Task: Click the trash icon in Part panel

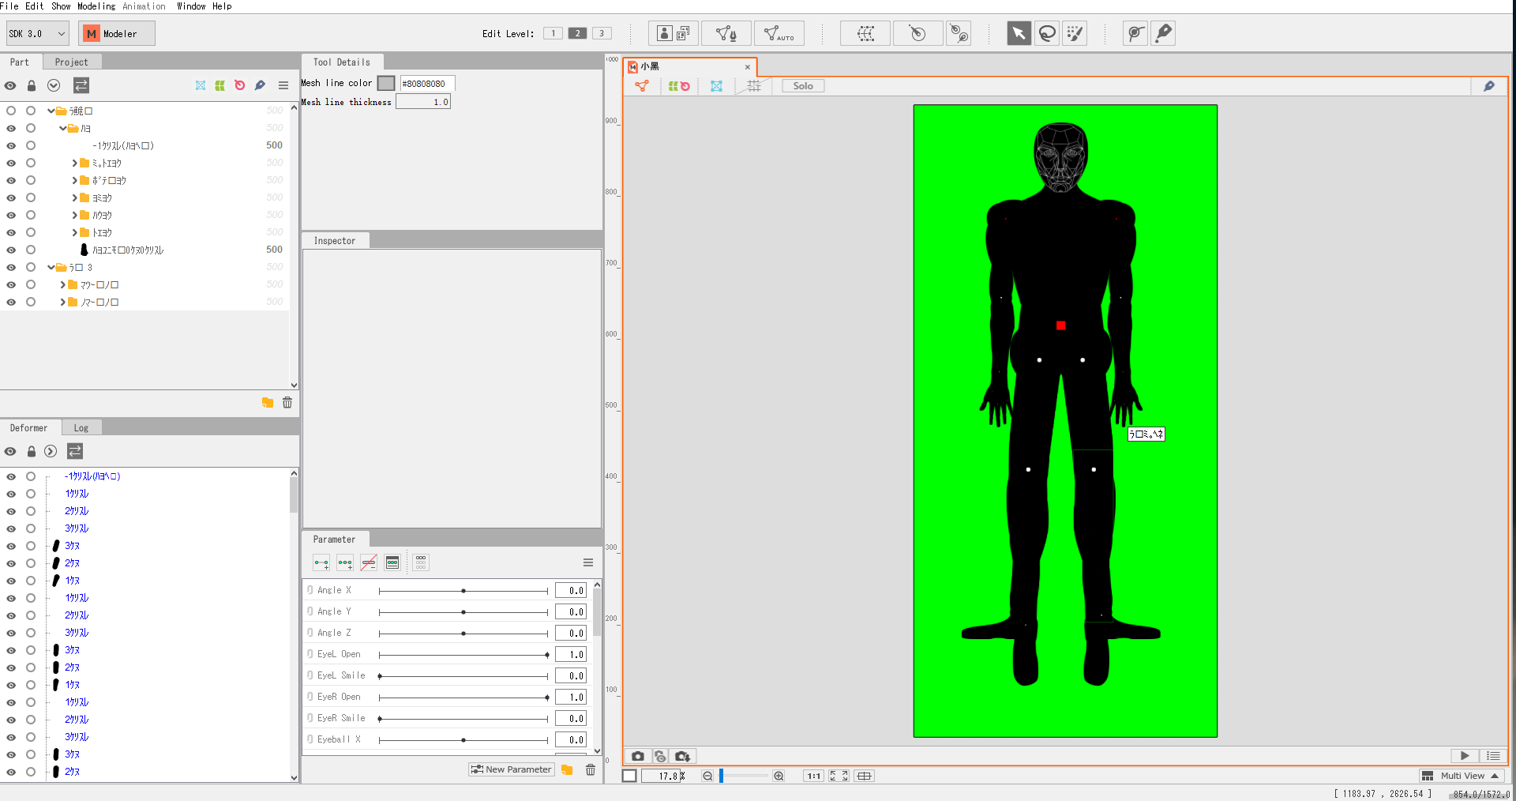Action: click(x=287, y=403)
